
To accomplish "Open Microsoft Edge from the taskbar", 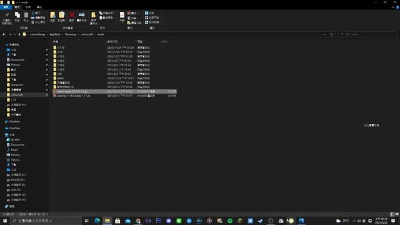I will [97, 221].
